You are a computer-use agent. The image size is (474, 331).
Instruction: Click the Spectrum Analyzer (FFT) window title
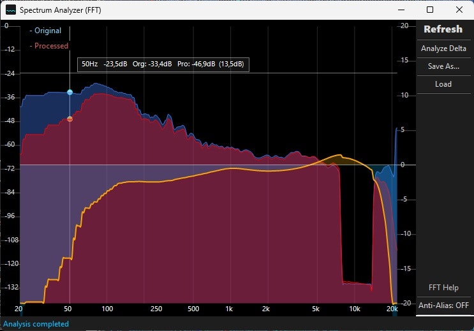click(x=60, y=10)
